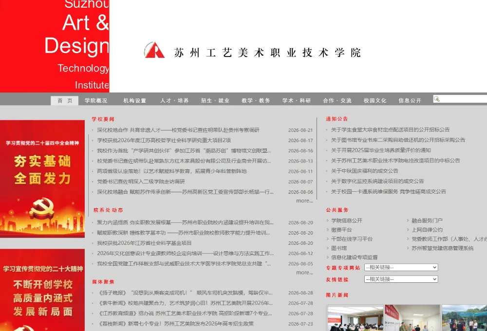Open article 2026年文化创意设计专业课教师校企定向培训
Viewport: 487px width, 331px height.
tap(185, 254)
